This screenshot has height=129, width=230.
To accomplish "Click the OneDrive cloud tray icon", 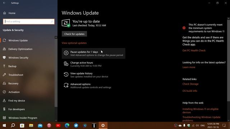I will pyautogui.click(x=180, y=125).
